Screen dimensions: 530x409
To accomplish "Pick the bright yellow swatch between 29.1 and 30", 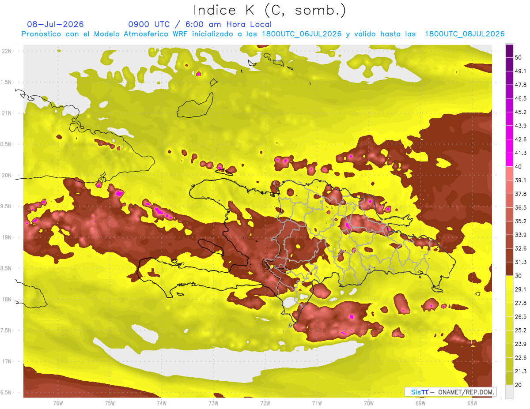I will 509,282.
